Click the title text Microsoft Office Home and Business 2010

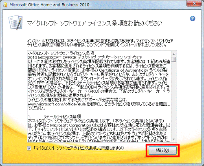coord(49,5)
